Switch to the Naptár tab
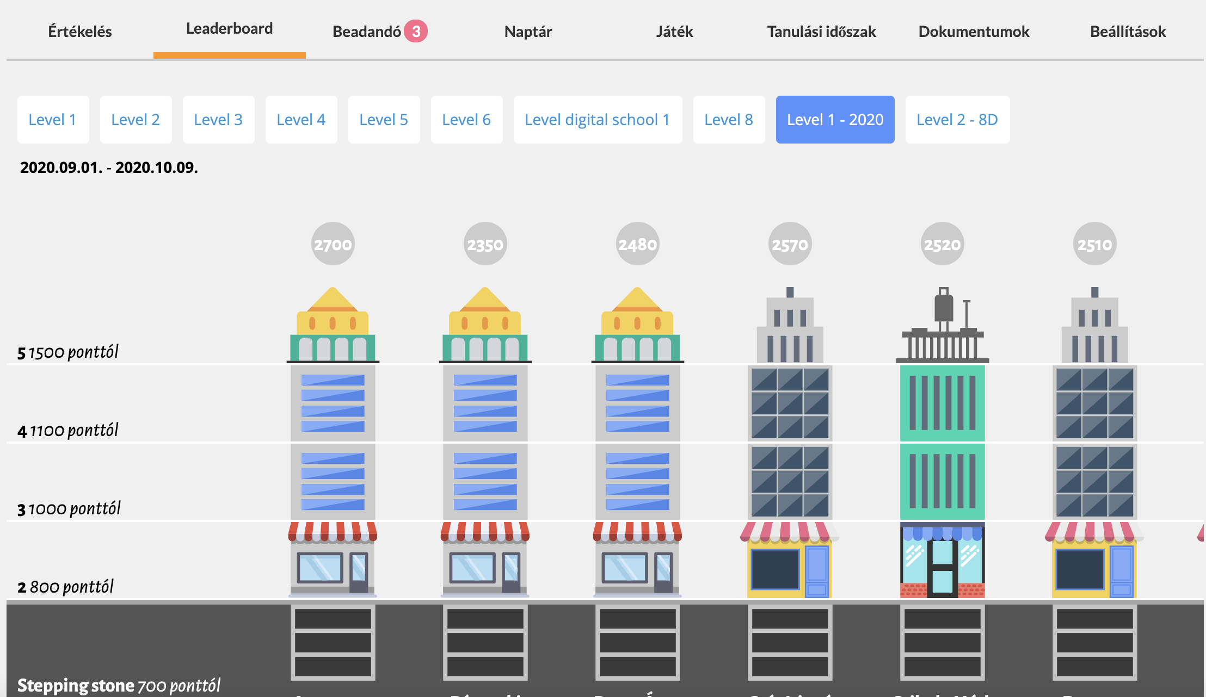1206x697 pixels. click(528, 32)
